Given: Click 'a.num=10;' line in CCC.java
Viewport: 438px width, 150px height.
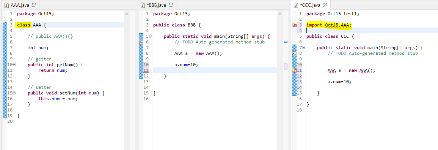Looking at the screenshot, I should click(x=339, y=82).
